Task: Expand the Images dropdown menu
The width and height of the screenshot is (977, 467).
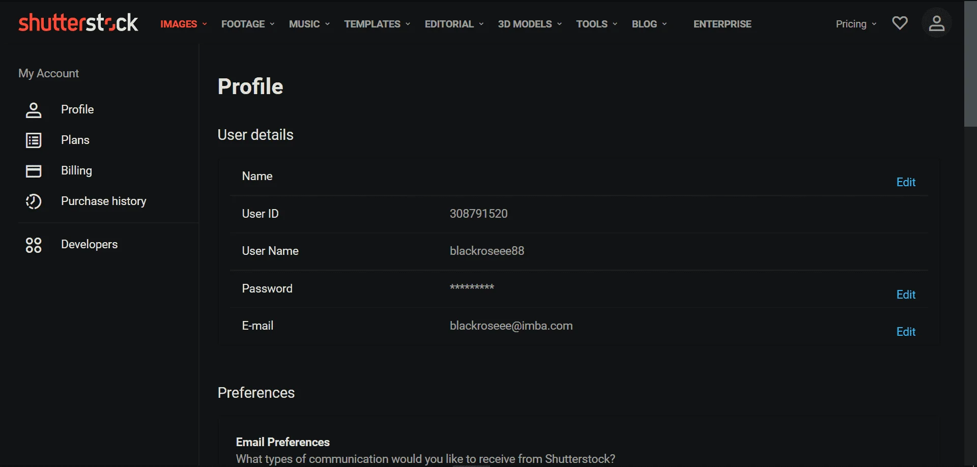Action: point(184,24)
